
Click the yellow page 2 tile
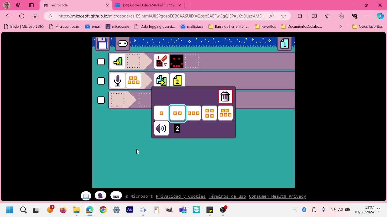177,80
